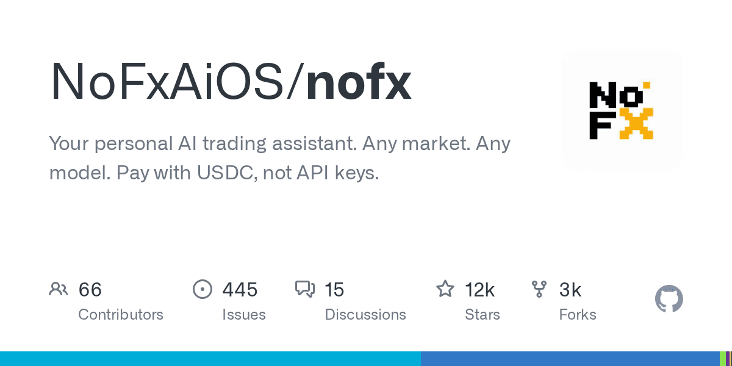Click the Forks branch icon

point(539,289)
